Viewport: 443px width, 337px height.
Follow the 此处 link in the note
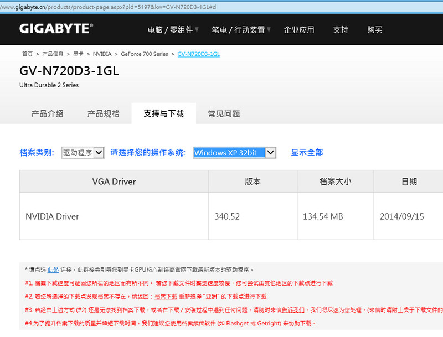[x=53, y=270]
